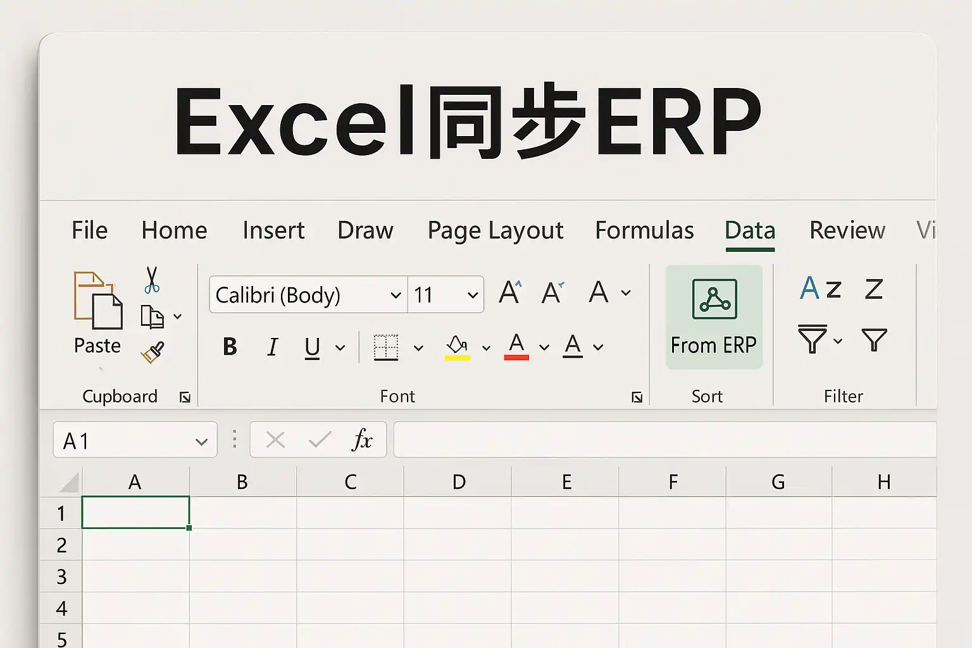The image size is (972, 648).
Task: Expand the fill color options arrow
Action: click(x=486, y=347)
